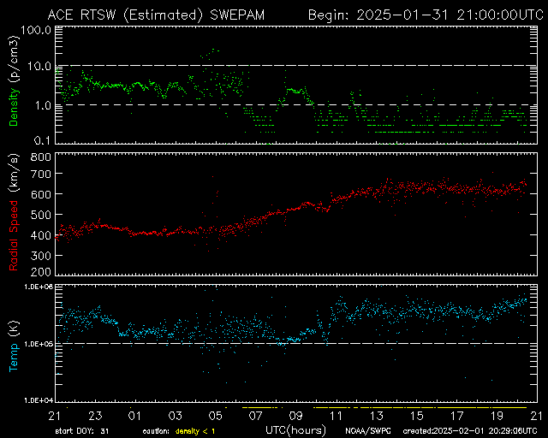Click the '15' hour tick label

coord(417,416)
